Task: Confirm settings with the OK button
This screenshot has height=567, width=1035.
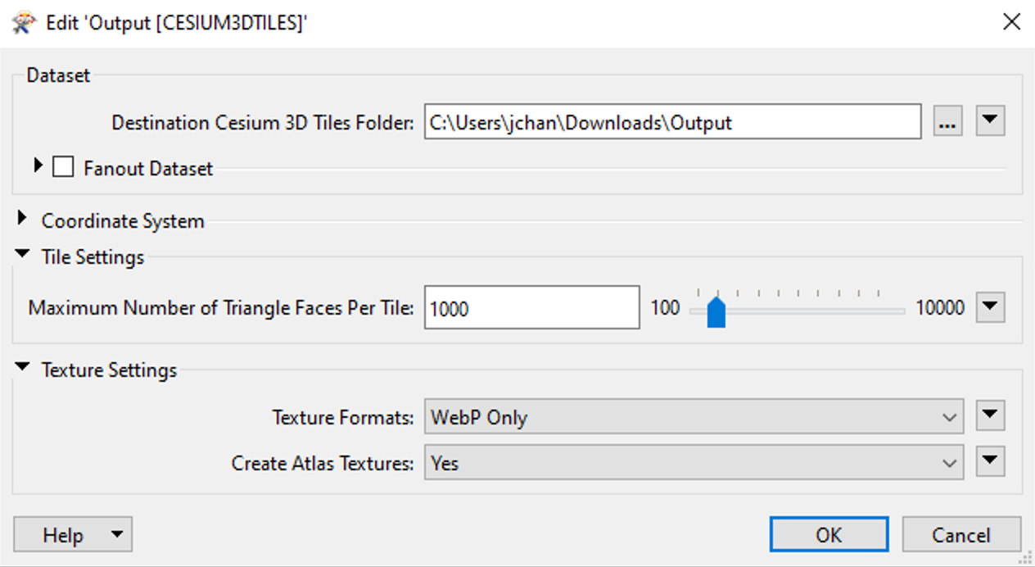Action: pyautogui.click(x=829, y=534)
